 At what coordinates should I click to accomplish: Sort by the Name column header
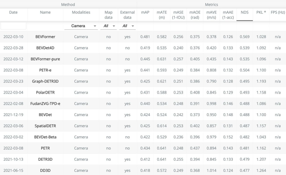(x=45, y=12)
